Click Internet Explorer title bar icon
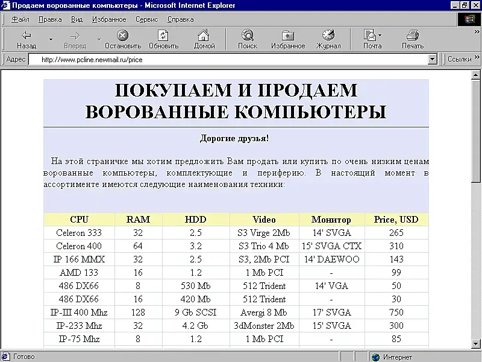The width and height of the screenshot is (482, 362). tap(5, 5)
